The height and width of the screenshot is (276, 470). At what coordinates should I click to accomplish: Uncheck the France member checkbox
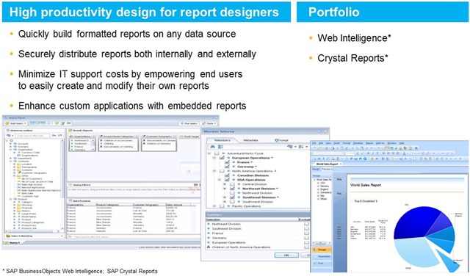click(x=227, y=162)
